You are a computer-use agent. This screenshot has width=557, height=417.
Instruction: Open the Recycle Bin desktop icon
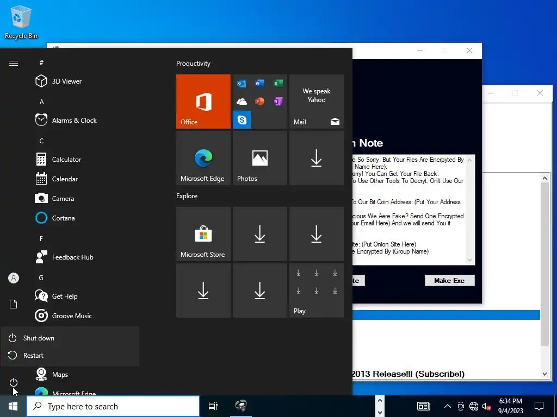pyautogui.click(x=21, y=22)
